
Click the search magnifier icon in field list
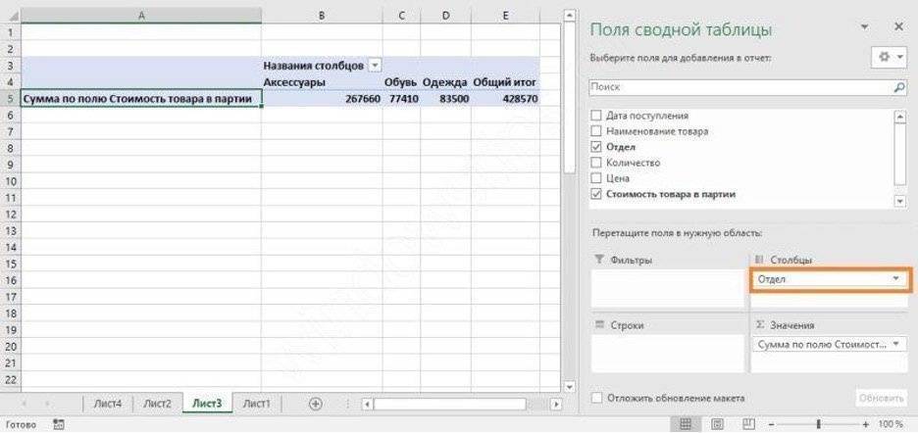point(899,87)
